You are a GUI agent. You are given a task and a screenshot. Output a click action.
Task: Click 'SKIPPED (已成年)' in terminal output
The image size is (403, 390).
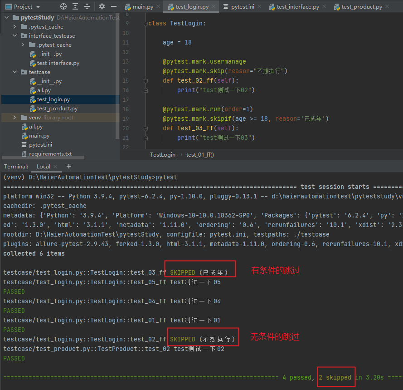click(x=199, y=272)
